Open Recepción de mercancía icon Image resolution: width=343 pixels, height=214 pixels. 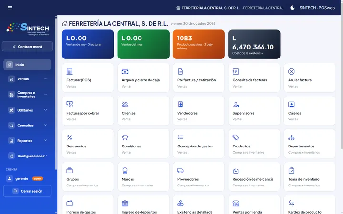[x=236, y=170]
